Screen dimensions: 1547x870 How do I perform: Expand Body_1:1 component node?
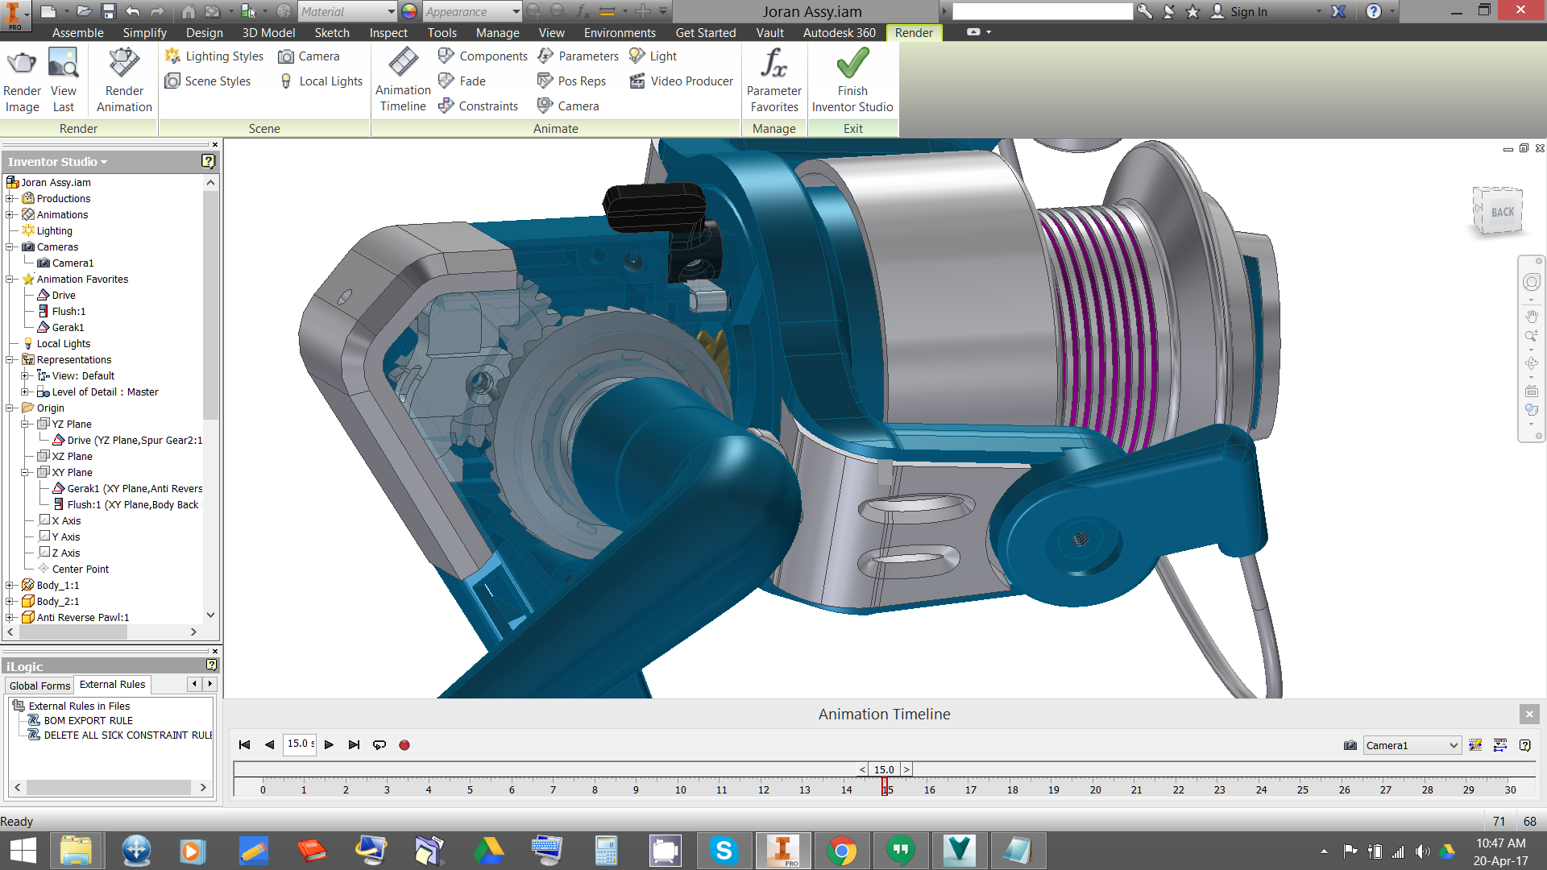[10, 586]
